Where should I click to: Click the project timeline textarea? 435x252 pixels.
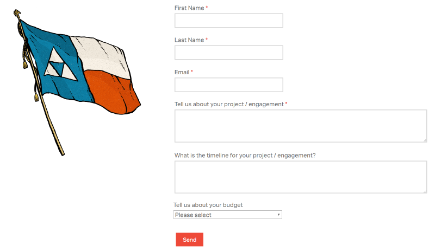coord(301,177)
